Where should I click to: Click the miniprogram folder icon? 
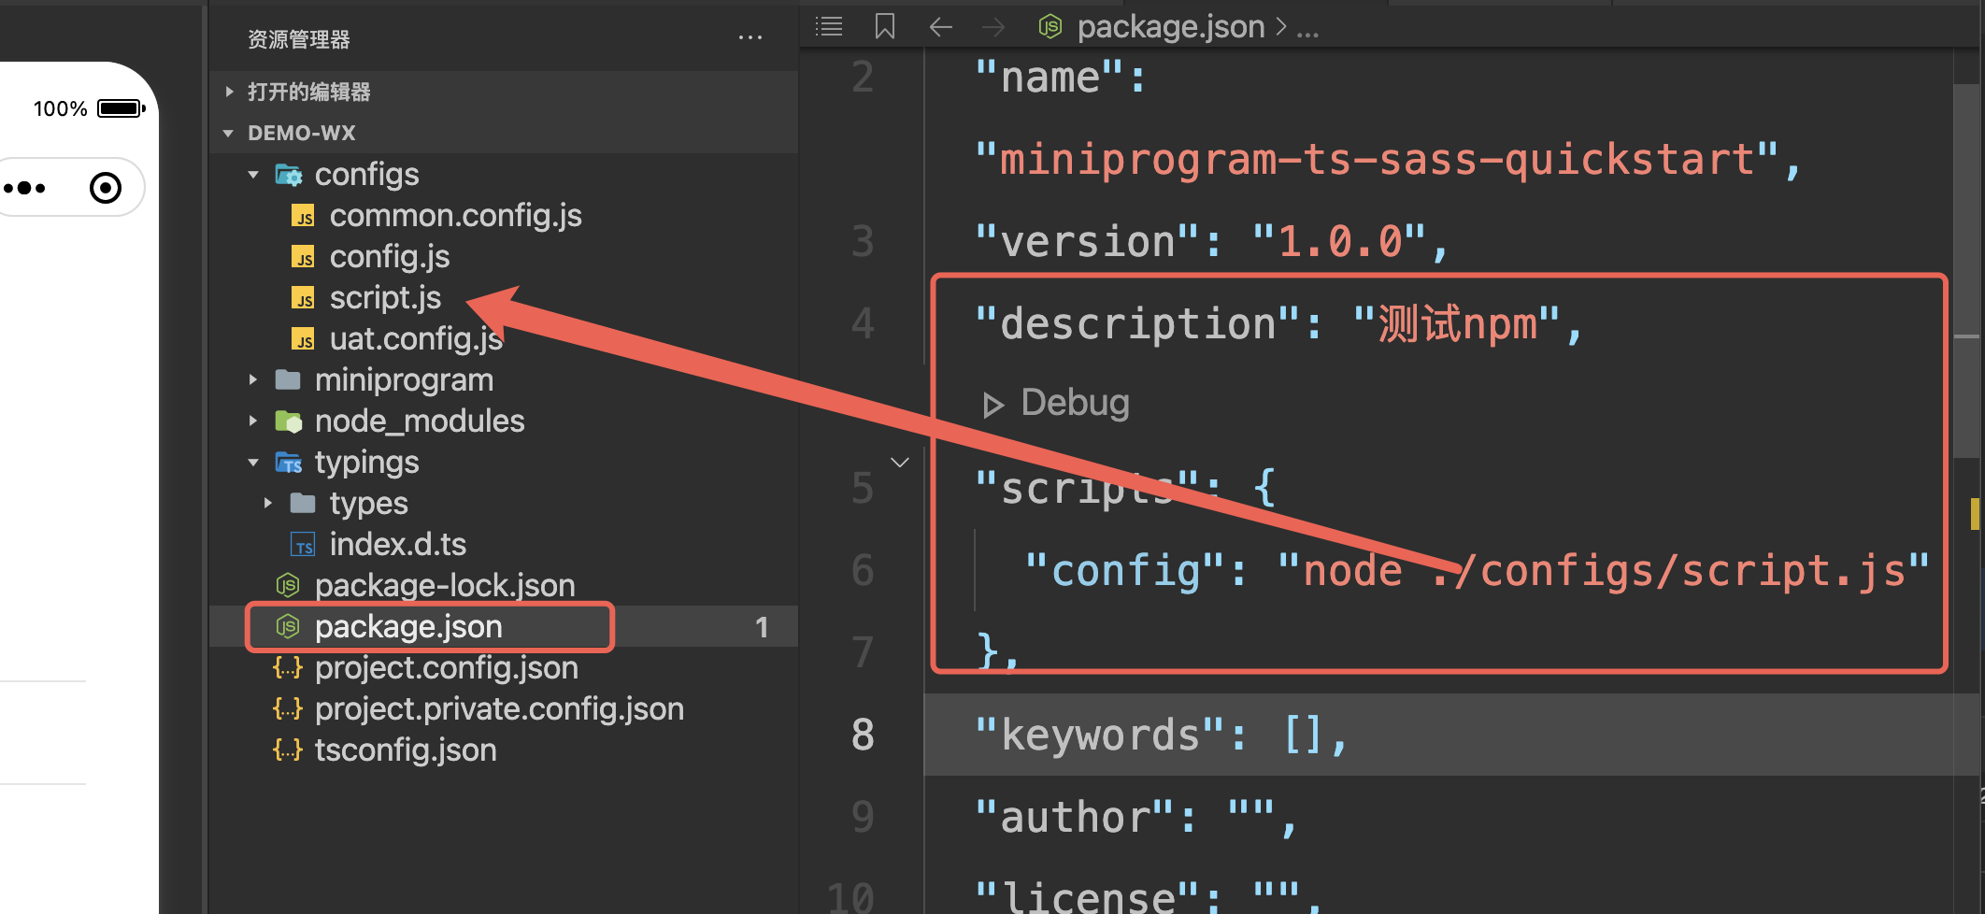tap(288, 379)
